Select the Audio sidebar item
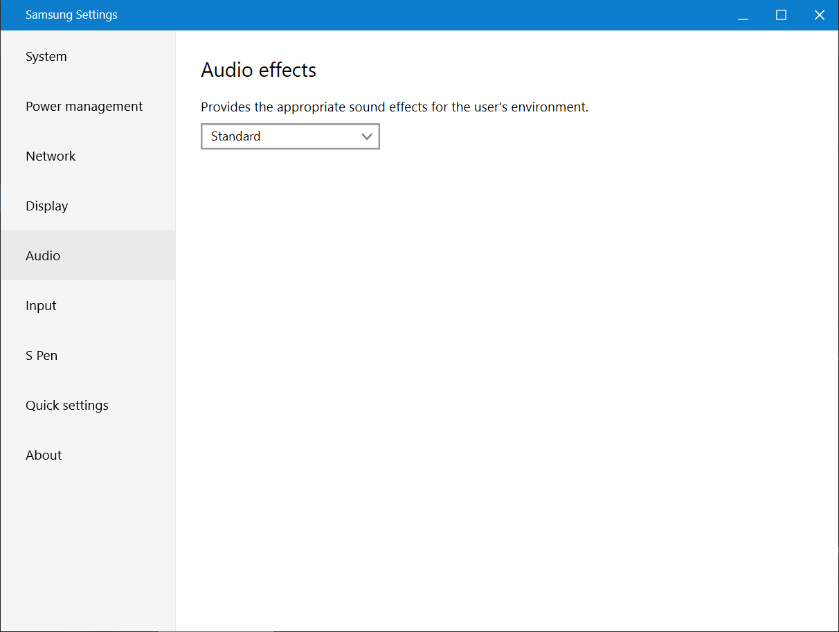This screenshot has height=632, width=839. point(88,255)
